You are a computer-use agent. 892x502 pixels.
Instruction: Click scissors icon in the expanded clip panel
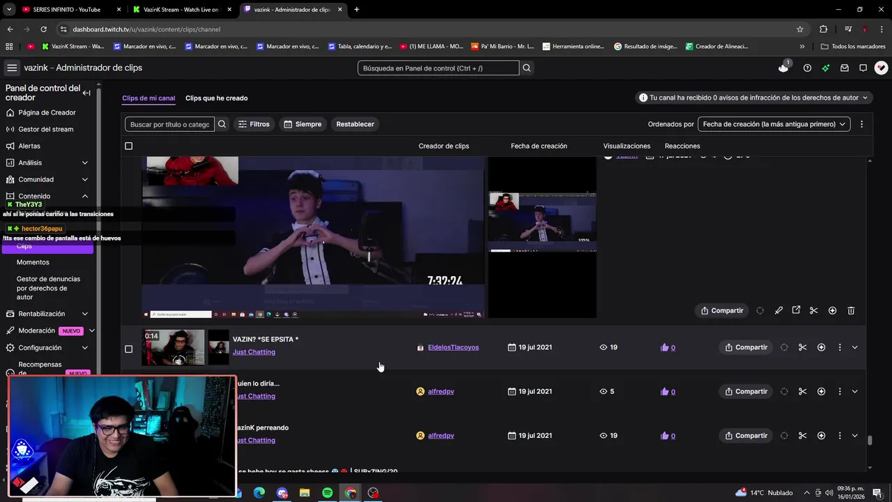813,310
